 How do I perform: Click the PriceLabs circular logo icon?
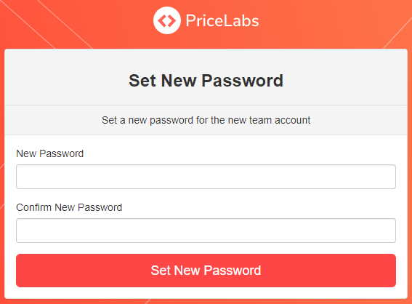[x=167, y=20]
